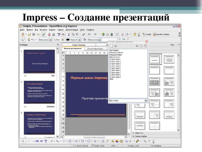Select the Line drawing tool
This screenshot has width=202, height=152.
click(x=29, y=141)
